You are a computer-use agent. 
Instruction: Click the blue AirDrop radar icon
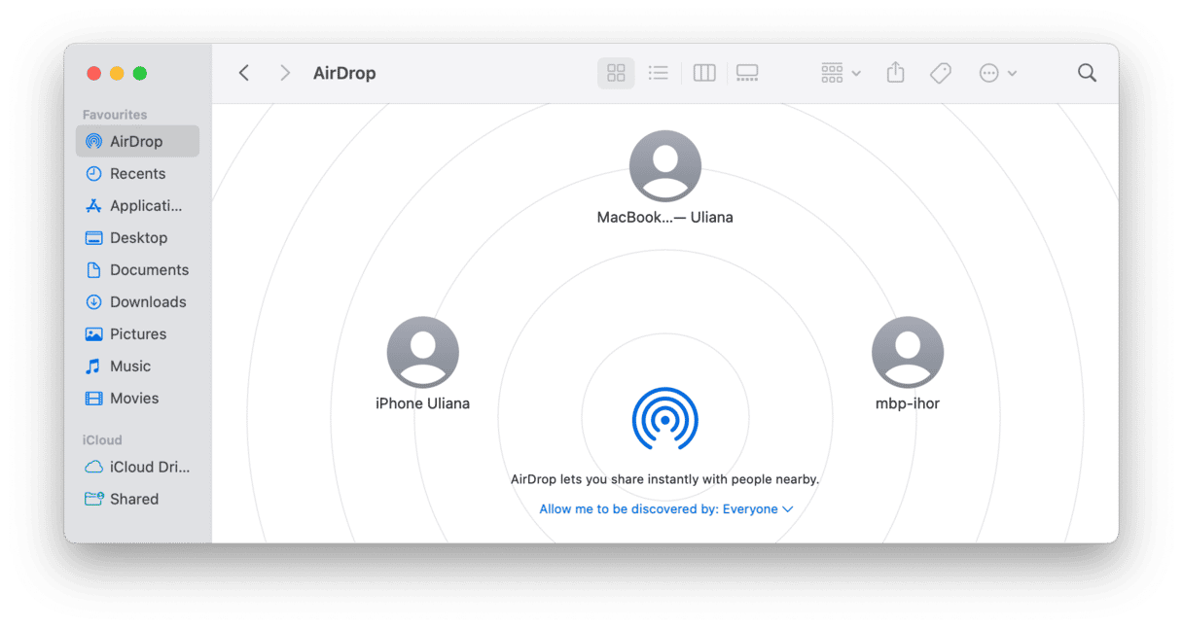pos(665,419)
